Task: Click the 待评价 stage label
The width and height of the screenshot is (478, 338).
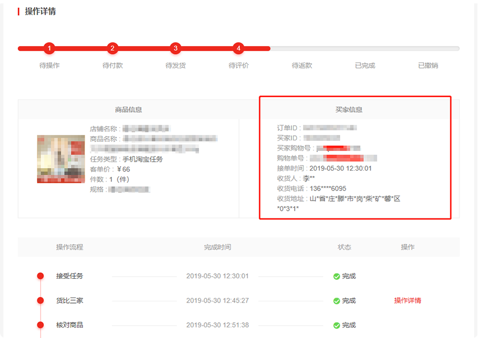Action: coord(238,65)
